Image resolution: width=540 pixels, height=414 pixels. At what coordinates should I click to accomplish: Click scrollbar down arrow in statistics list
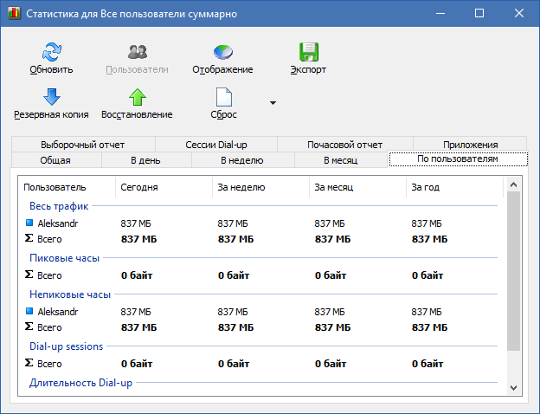(x=513, y=388)
